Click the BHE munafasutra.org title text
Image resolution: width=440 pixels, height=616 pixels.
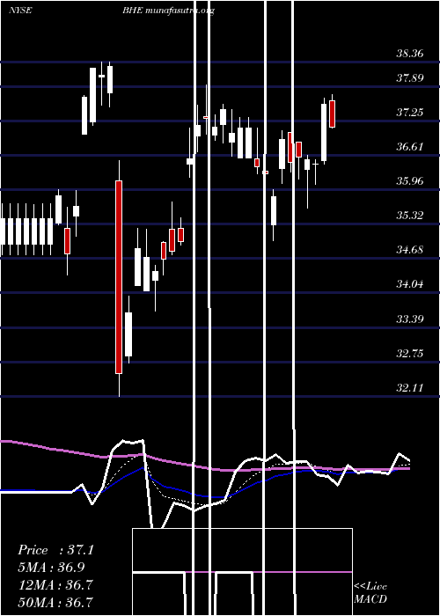pyautogui.click(x=168, y=11)
